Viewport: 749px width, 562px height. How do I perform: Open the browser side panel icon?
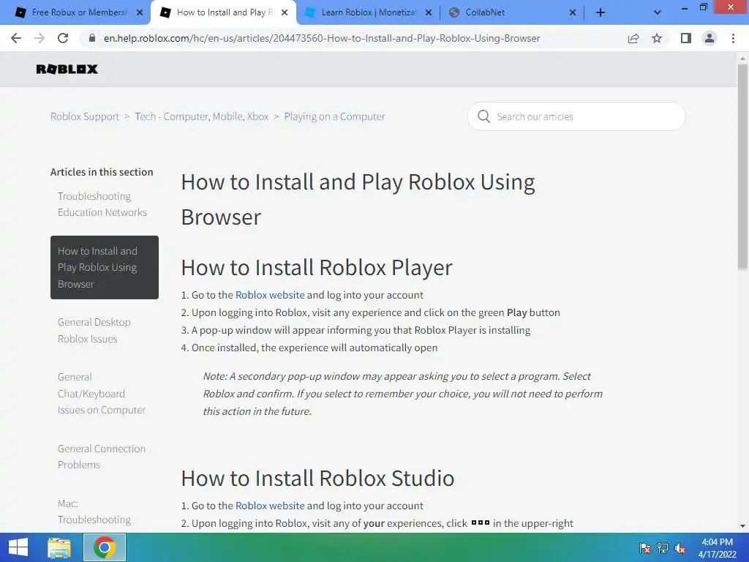pyautogui.click(x=686, y=38)
